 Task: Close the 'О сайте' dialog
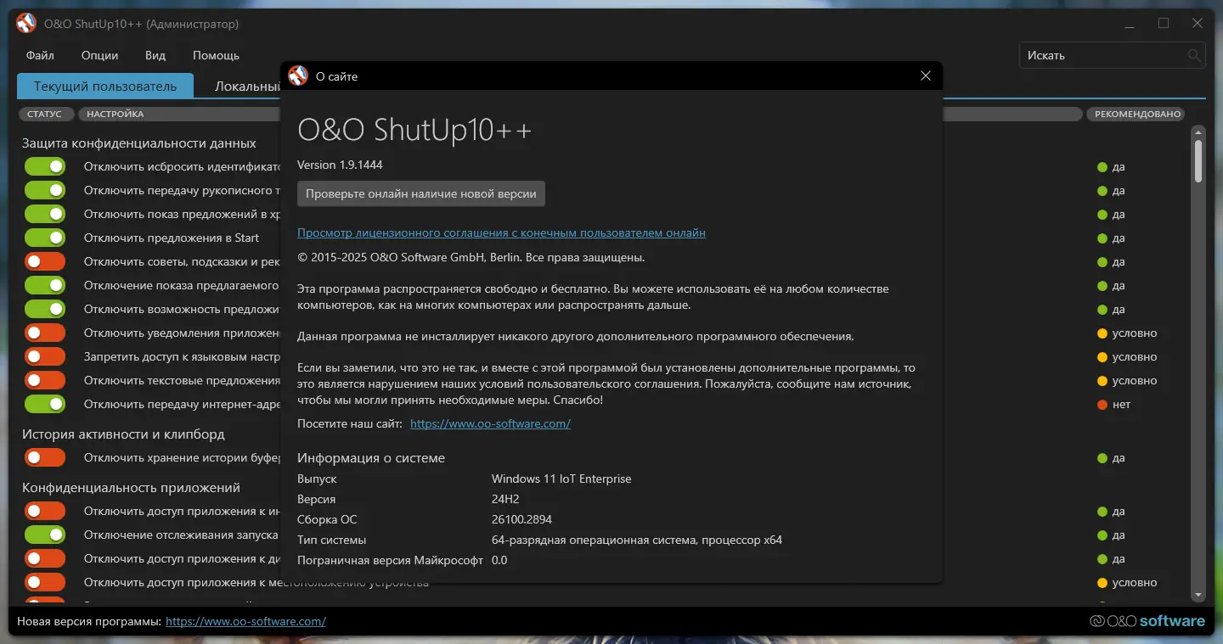point(926,76)
